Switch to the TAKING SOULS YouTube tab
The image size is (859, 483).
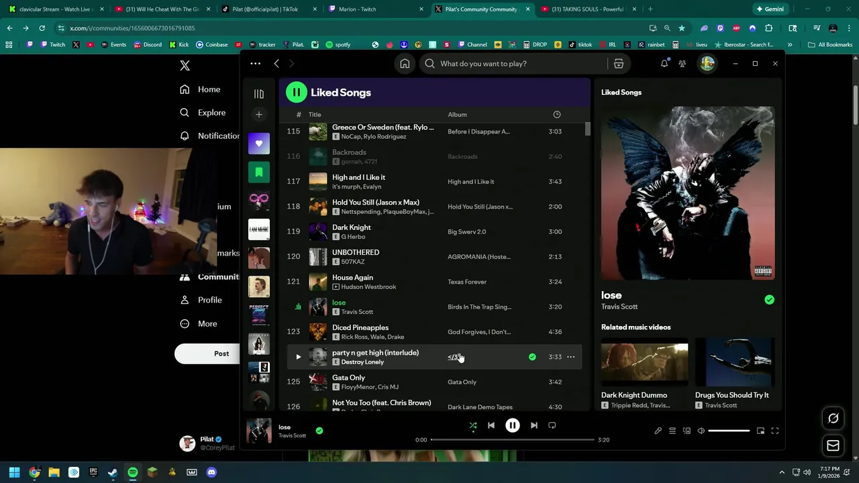coord(589,9)
